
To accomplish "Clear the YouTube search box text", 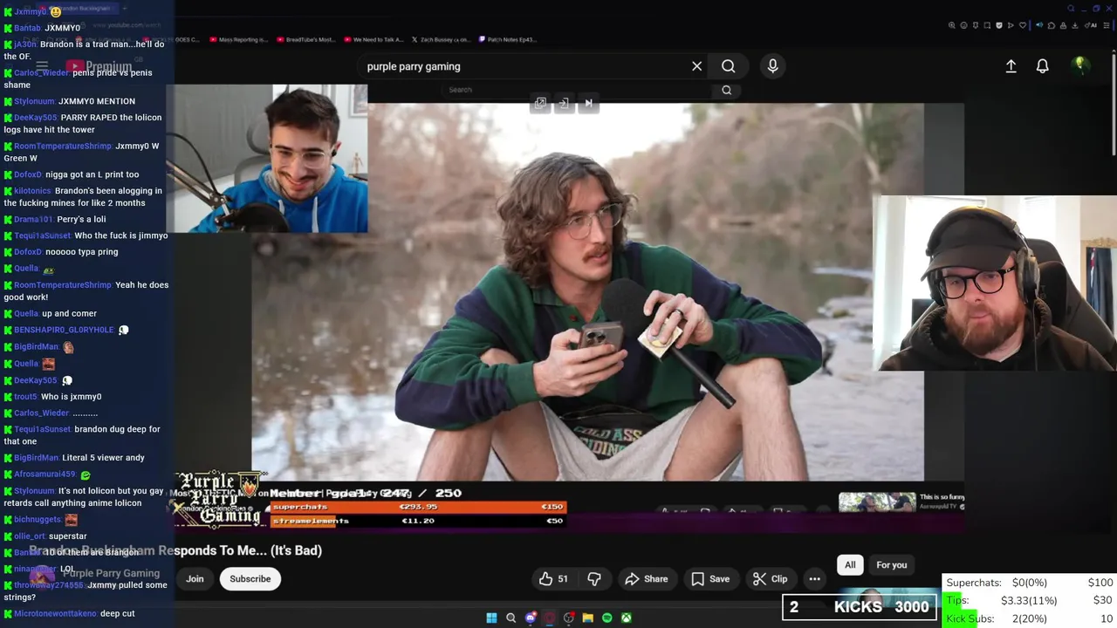I will click(x=696, y=66).
